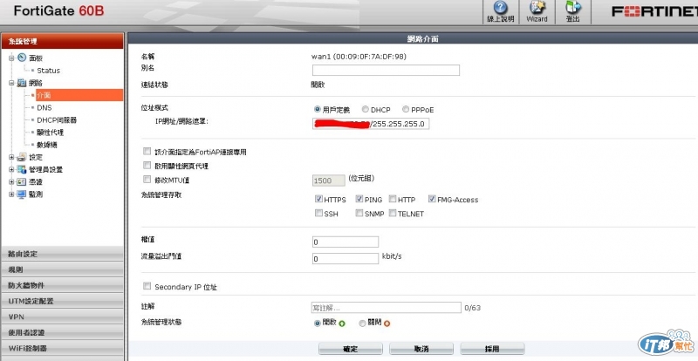This screenshot has height=361, width=698.
Task: Uncheck FMG-Access checkbox
Action: point(432,199)
